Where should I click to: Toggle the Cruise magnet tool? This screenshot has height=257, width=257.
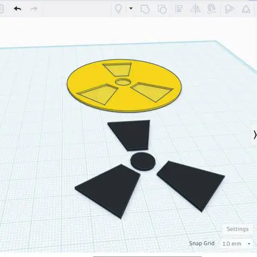point(212,9)
